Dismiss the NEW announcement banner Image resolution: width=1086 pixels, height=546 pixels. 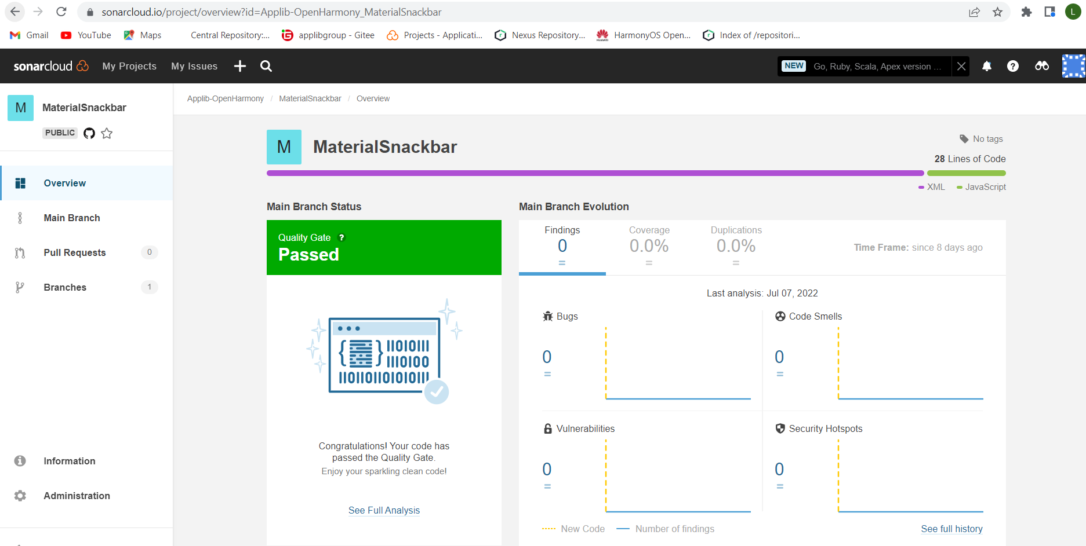pos(961,66)
